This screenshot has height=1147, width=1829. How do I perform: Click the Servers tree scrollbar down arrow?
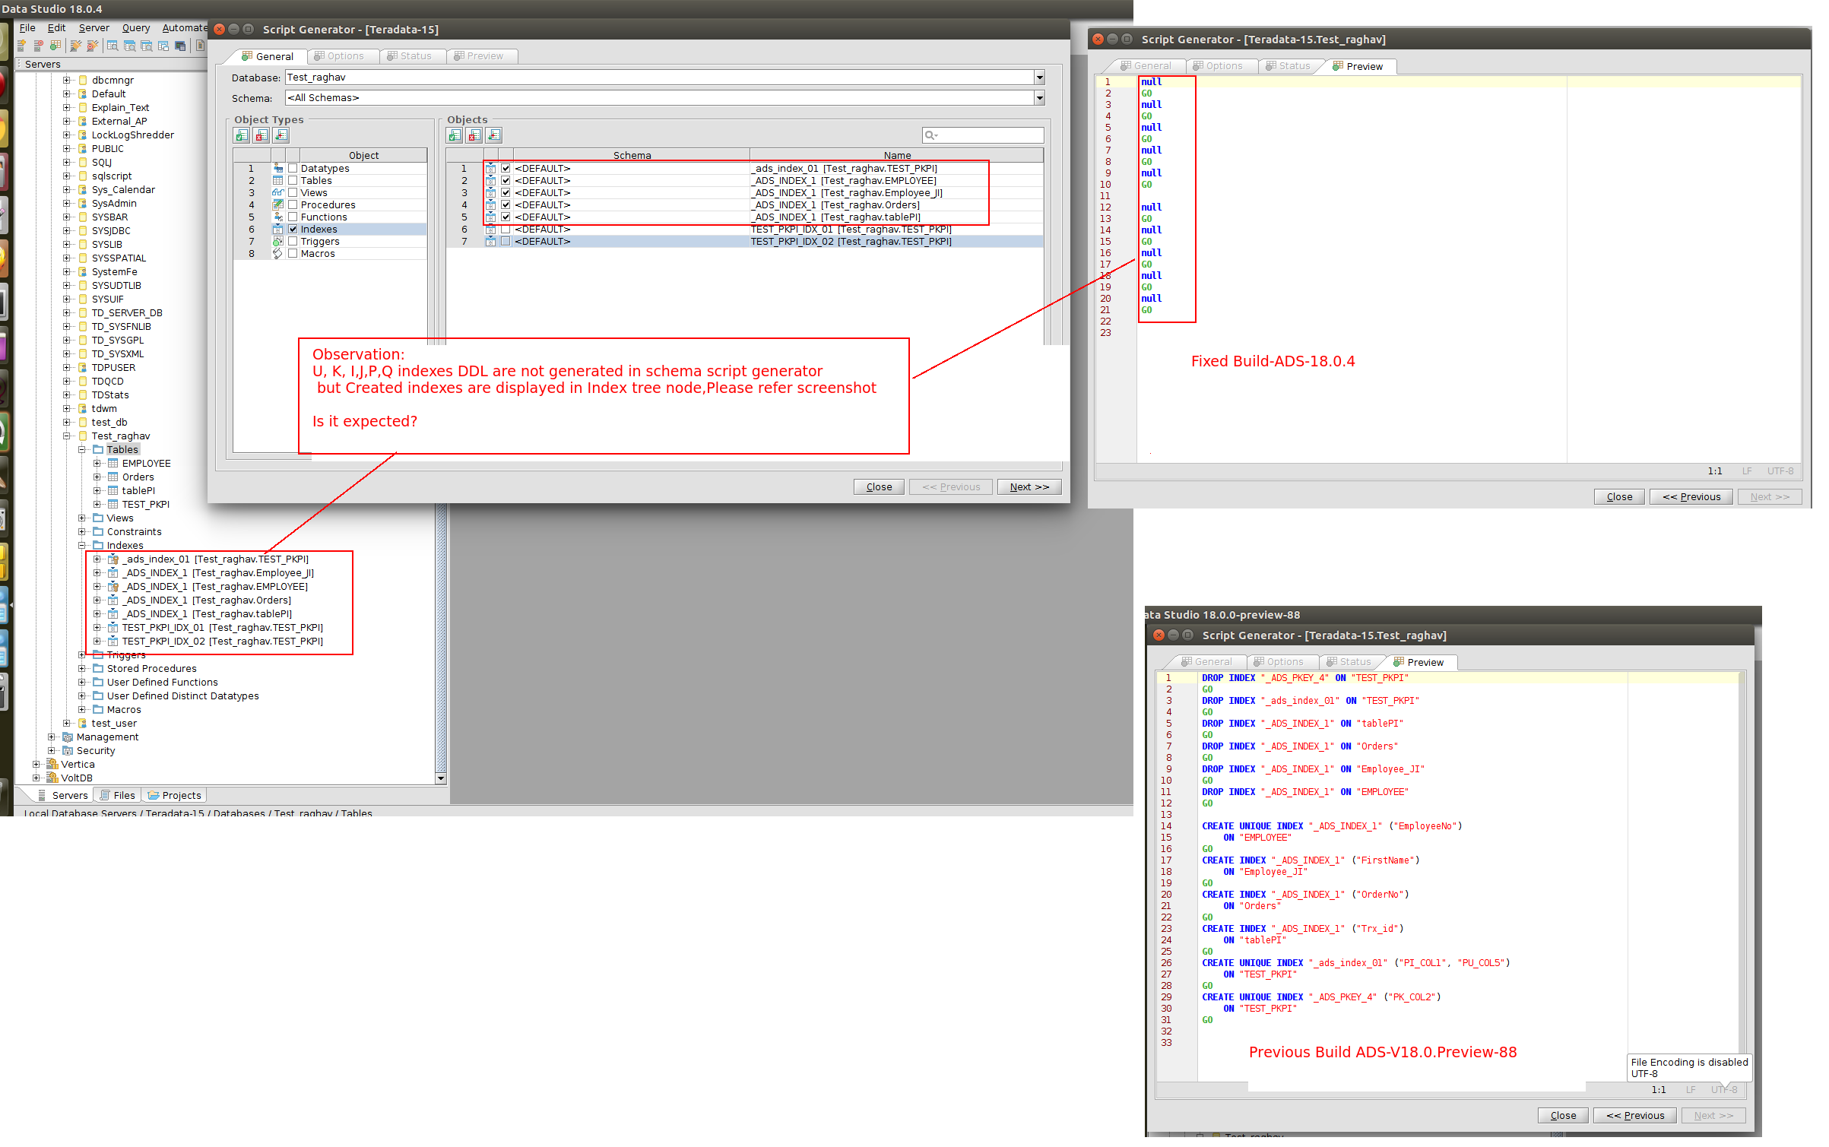click(x=440, y=778)
